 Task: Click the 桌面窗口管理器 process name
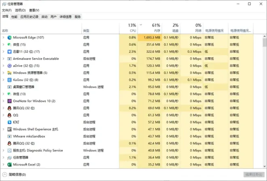click(x=23, y=87)
